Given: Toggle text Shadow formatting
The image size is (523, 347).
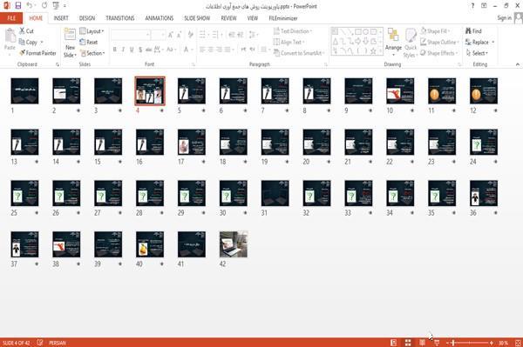Looking at the screenshot, I should 140,50.
